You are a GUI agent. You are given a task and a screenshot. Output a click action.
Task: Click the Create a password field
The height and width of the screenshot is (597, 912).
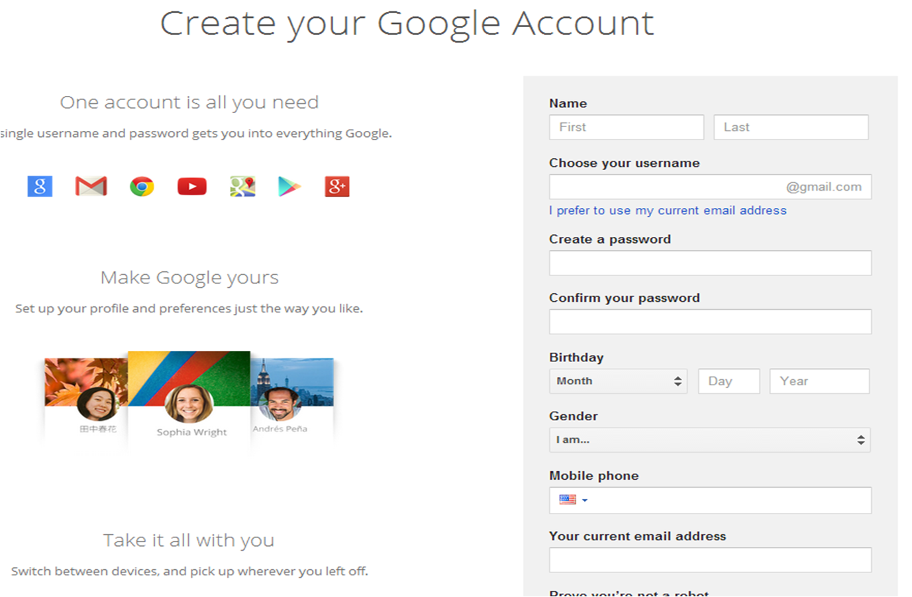point(710,263)
